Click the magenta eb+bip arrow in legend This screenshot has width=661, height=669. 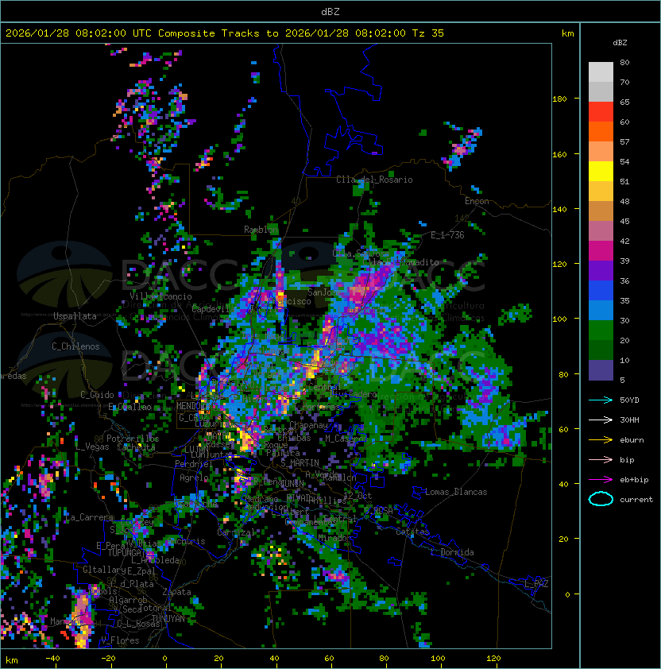(x=601, y=480)
